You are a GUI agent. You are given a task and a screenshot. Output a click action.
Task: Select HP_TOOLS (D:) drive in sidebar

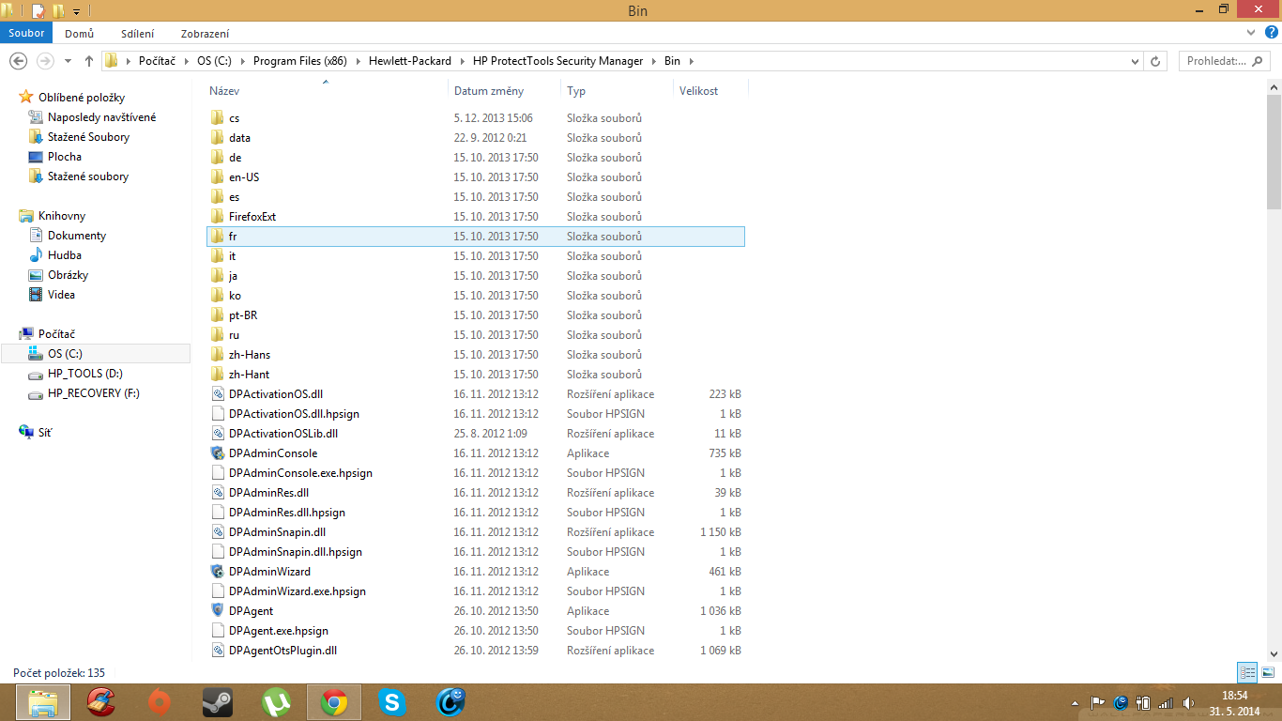click(85, 374)
